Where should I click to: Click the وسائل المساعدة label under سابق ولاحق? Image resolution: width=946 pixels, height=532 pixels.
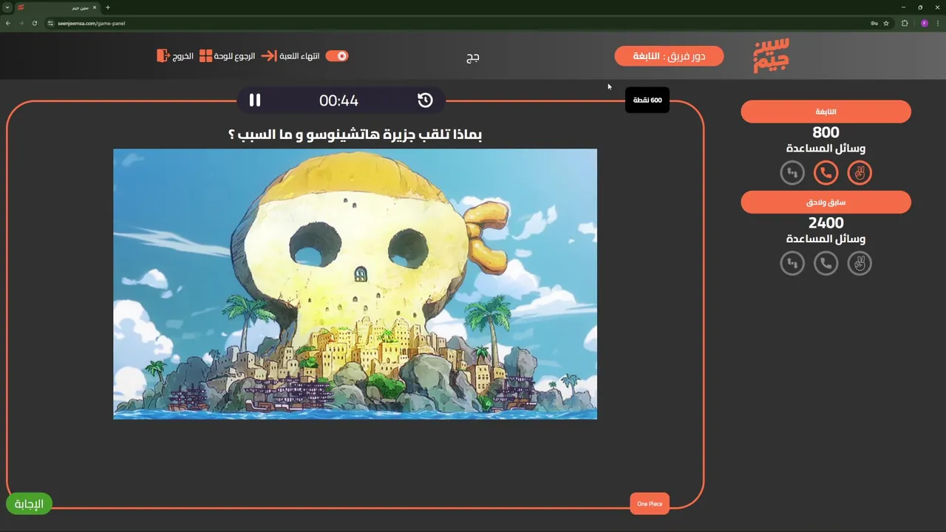[x=826, y=239]
